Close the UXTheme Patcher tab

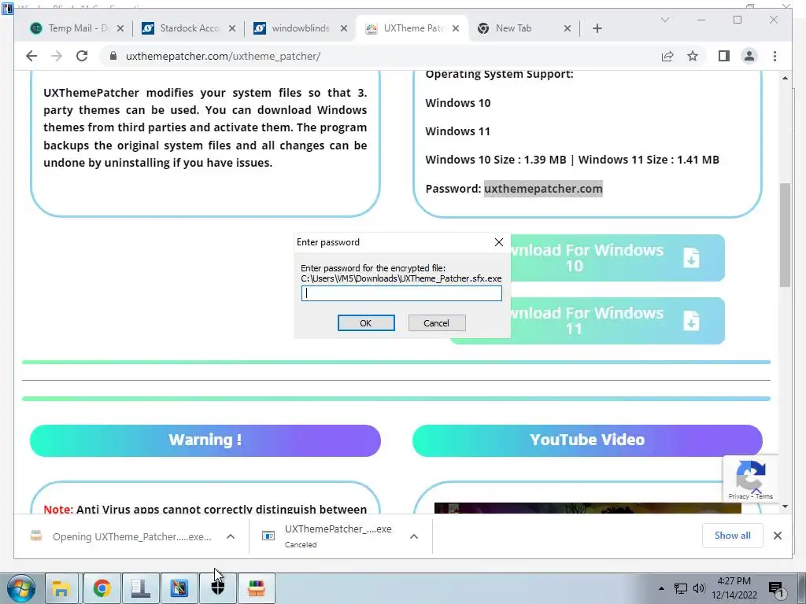pyautogui.click(x=456, y=29)
